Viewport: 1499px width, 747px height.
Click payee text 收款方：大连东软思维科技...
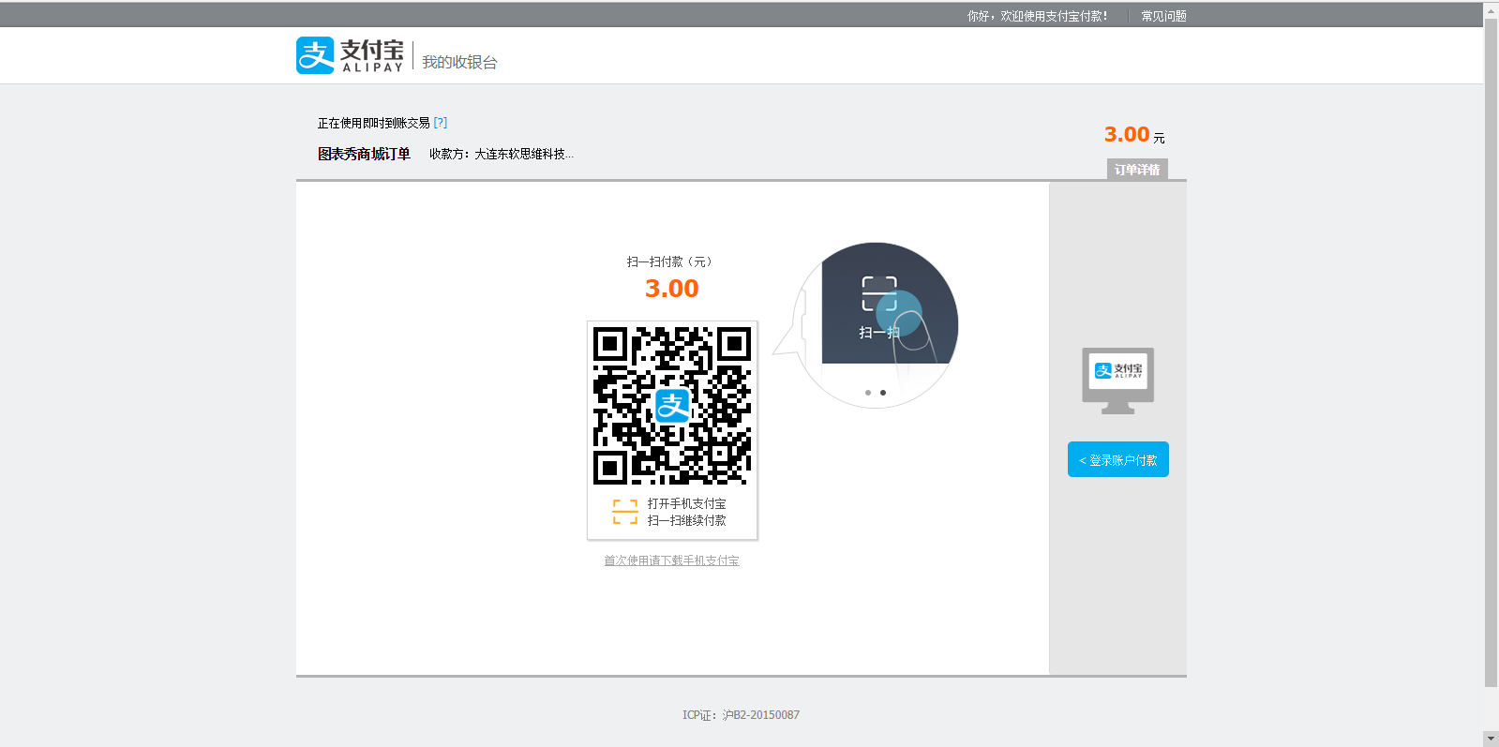pos(502,154)
